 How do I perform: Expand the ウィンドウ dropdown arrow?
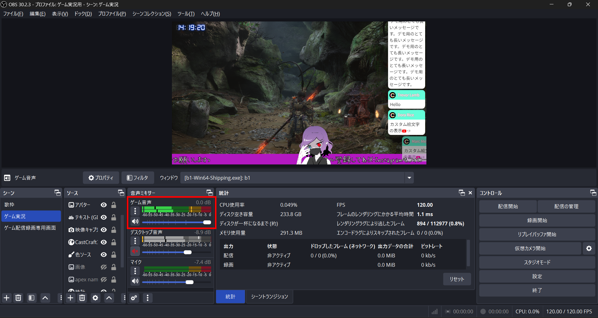coord(409,178)
